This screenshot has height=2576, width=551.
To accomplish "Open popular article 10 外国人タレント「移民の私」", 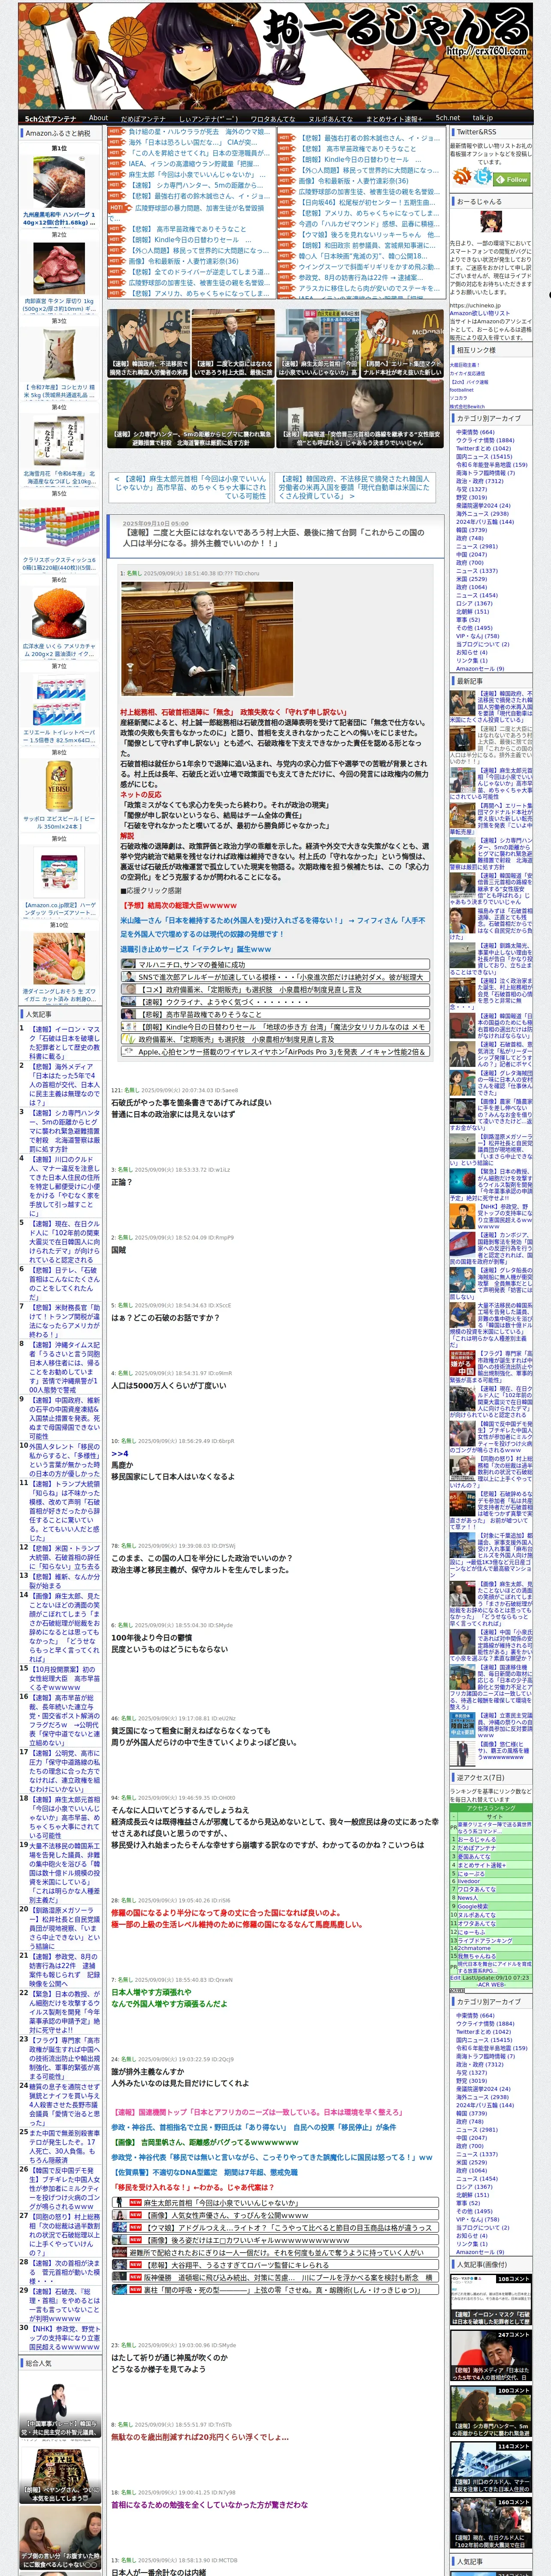I will 63,1461.
